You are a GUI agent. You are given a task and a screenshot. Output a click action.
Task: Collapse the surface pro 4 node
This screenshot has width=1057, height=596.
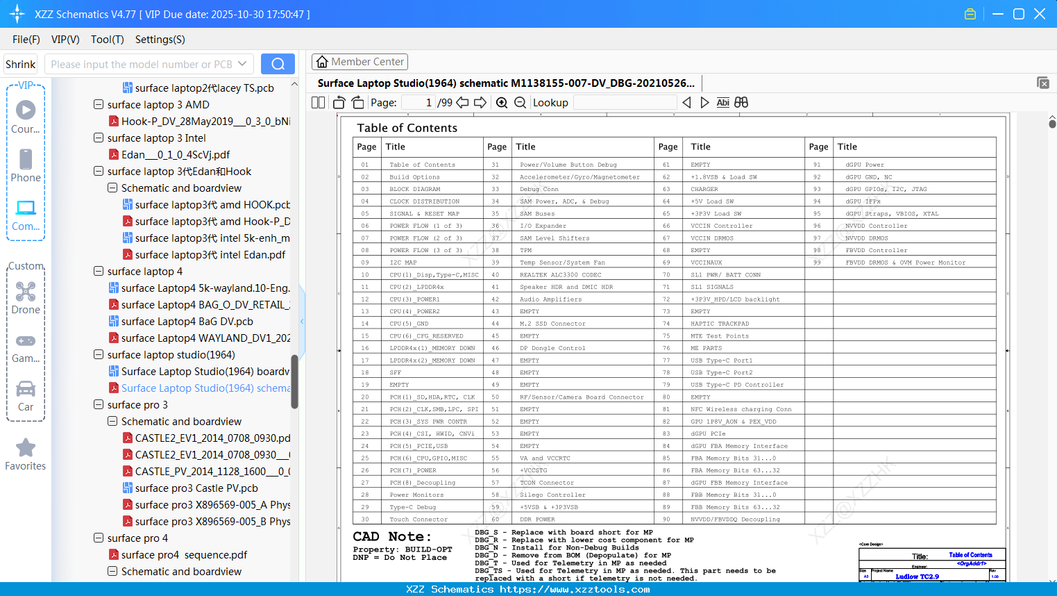(99, 538)
